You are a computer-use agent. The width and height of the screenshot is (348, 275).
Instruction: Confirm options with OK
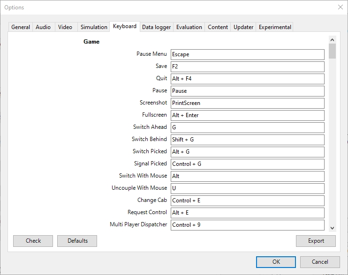click(276, 262)
